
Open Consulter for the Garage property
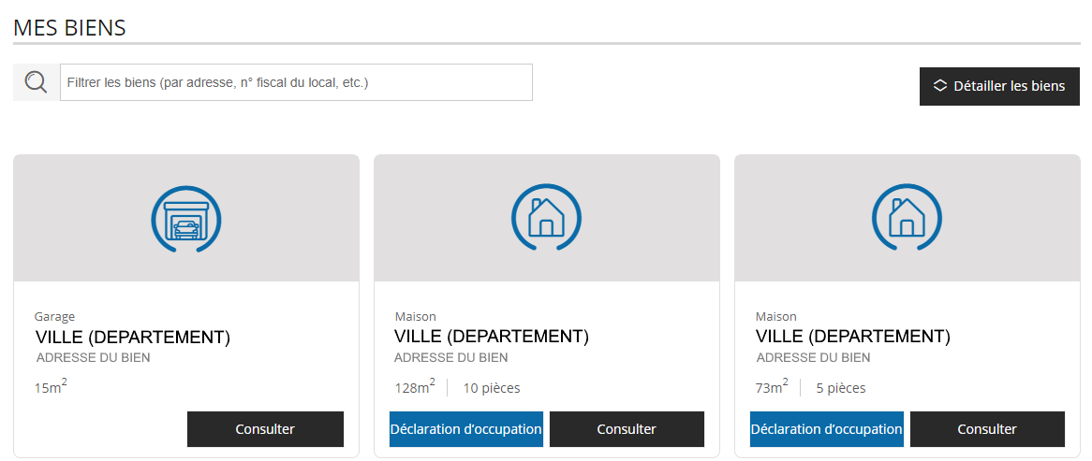click(x=265, y=429)
